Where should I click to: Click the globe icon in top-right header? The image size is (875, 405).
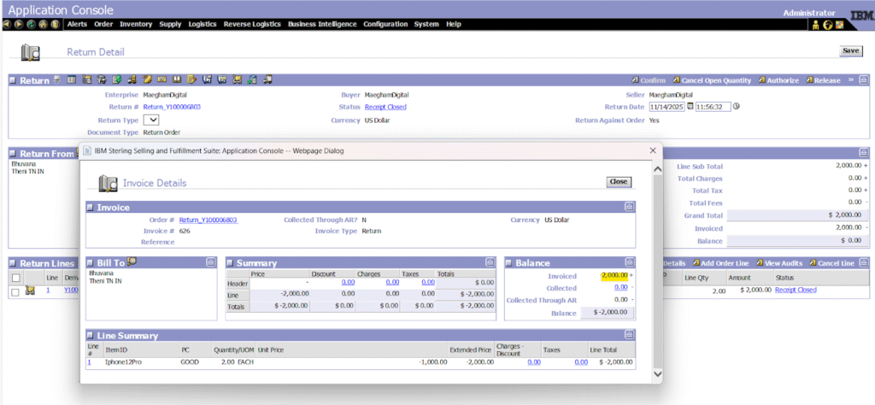tap(828, 25)
